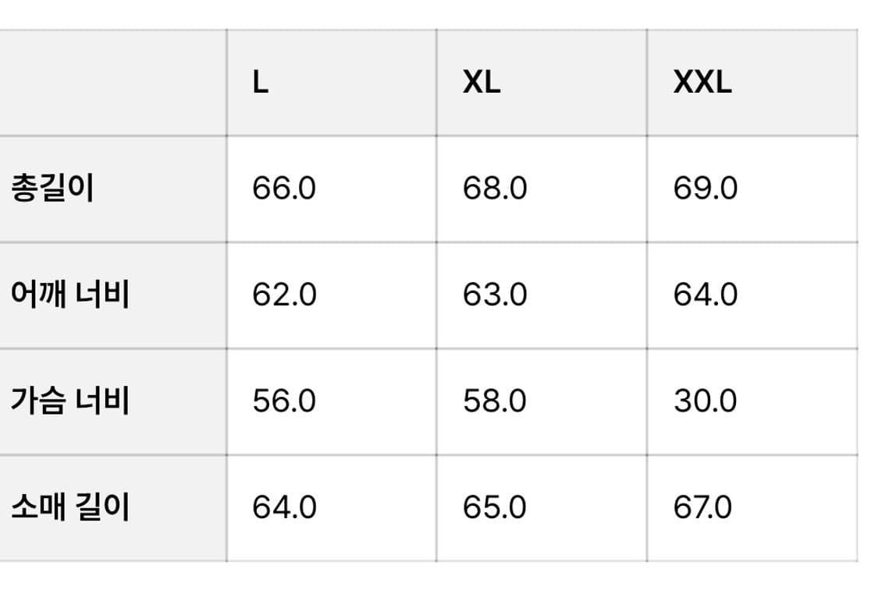Select the 68.0 cell in XL column

click(x=495, y=189)
